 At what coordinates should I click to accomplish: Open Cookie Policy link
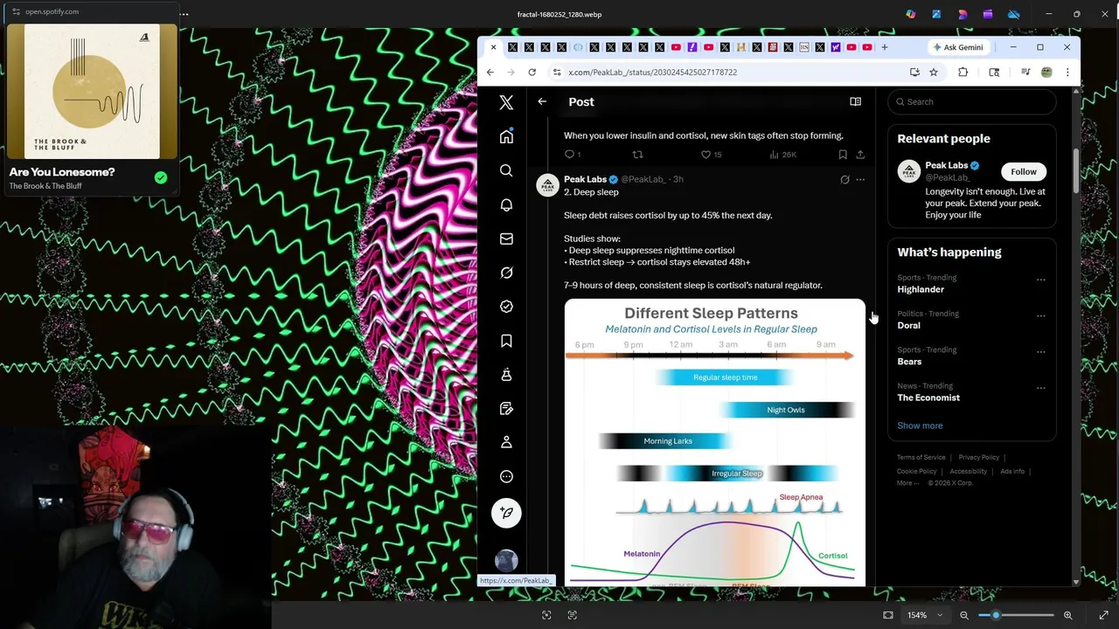[x=916, y=471]
